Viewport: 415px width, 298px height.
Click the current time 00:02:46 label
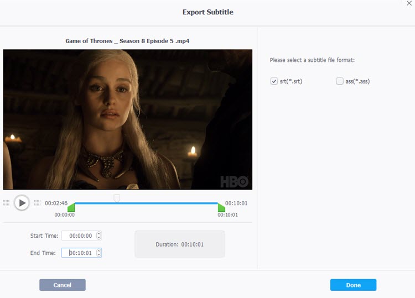(x=56, y=203)
